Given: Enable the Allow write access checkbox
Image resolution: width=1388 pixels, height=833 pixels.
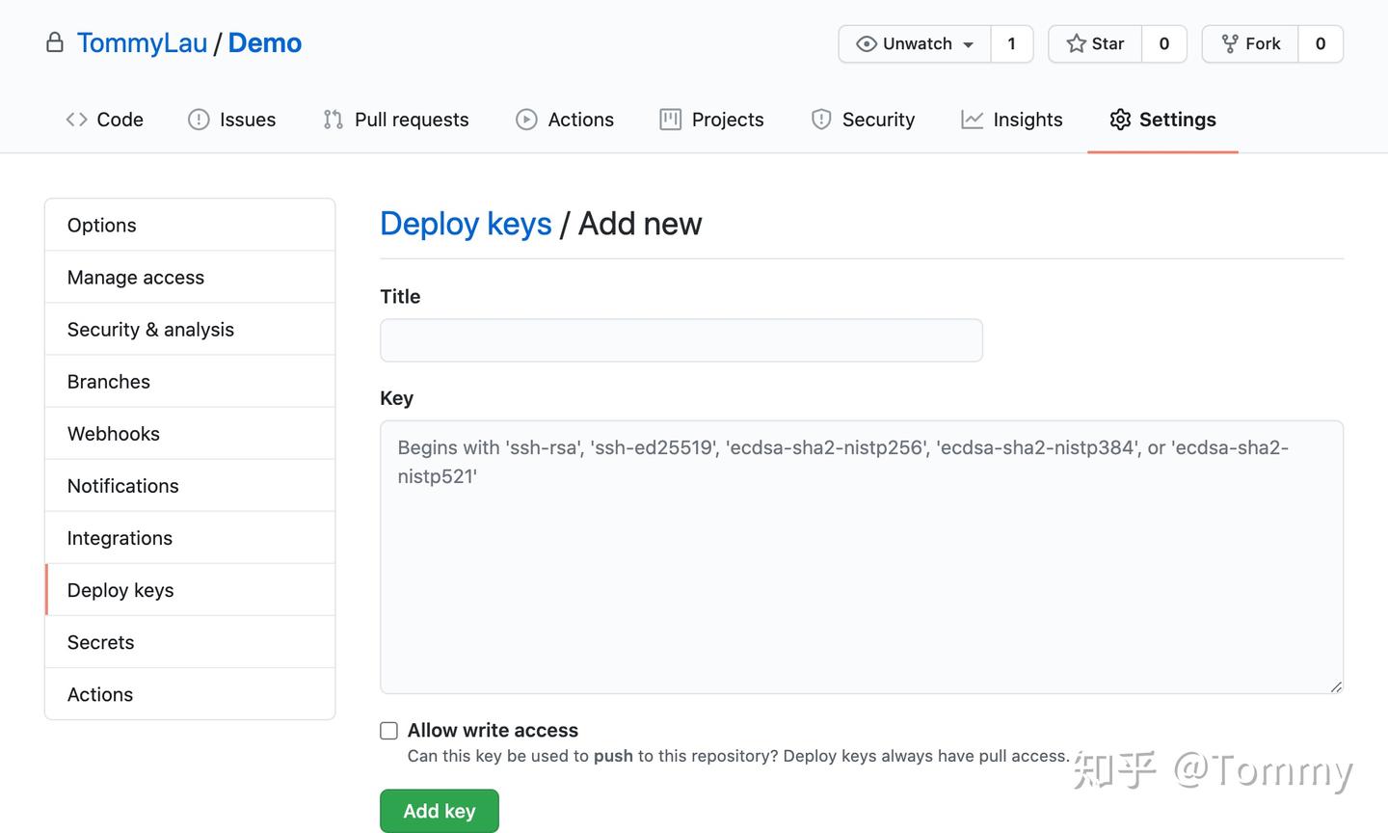Looking at the screenshot, I should (x=388, y=731).
